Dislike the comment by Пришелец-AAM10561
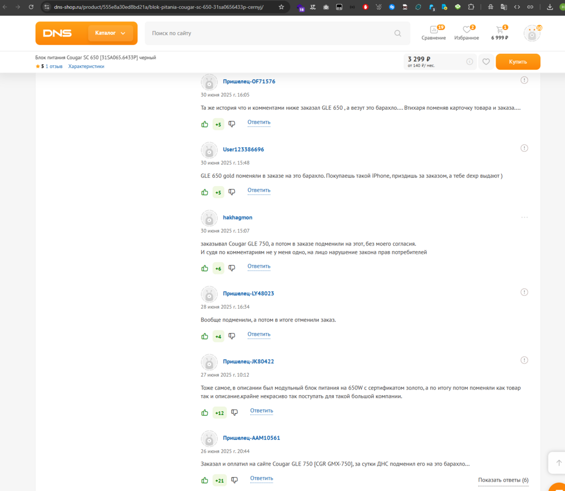 pyautogui.click(x=234, y=480)
